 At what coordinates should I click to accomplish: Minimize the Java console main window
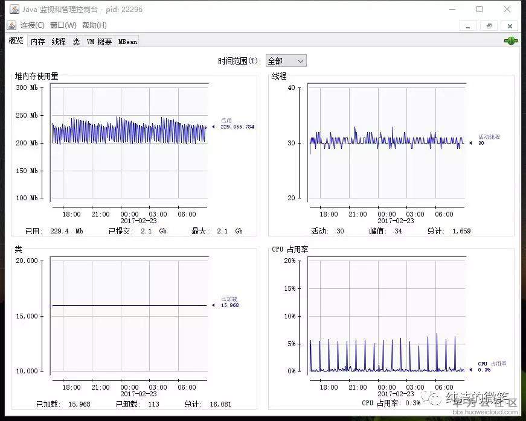453,10
